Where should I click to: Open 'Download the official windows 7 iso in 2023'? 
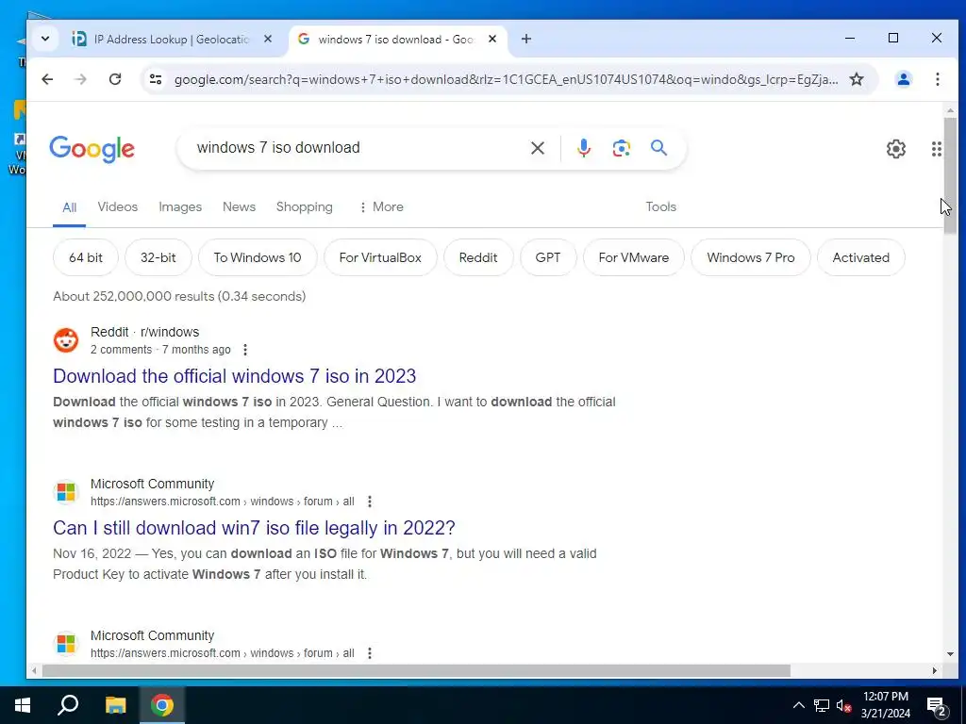234,376
